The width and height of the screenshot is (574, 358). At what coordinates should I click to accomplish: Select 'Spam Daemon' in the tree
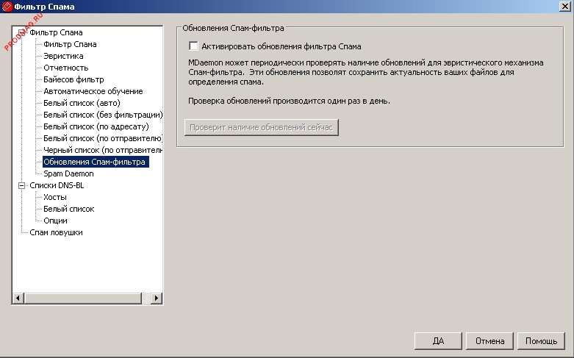coord(68,173)
